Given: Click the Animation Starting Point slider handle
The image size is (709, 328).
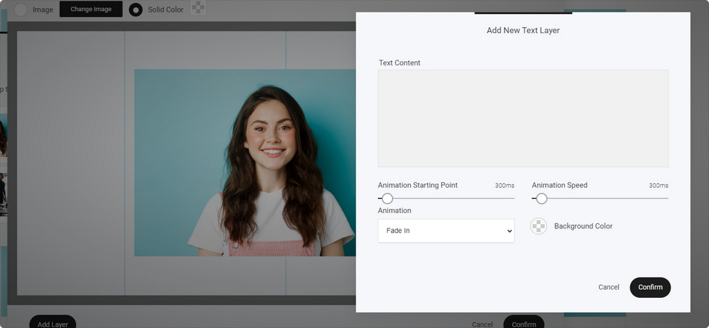Looking at the screenshot, I should coord(388,198).
